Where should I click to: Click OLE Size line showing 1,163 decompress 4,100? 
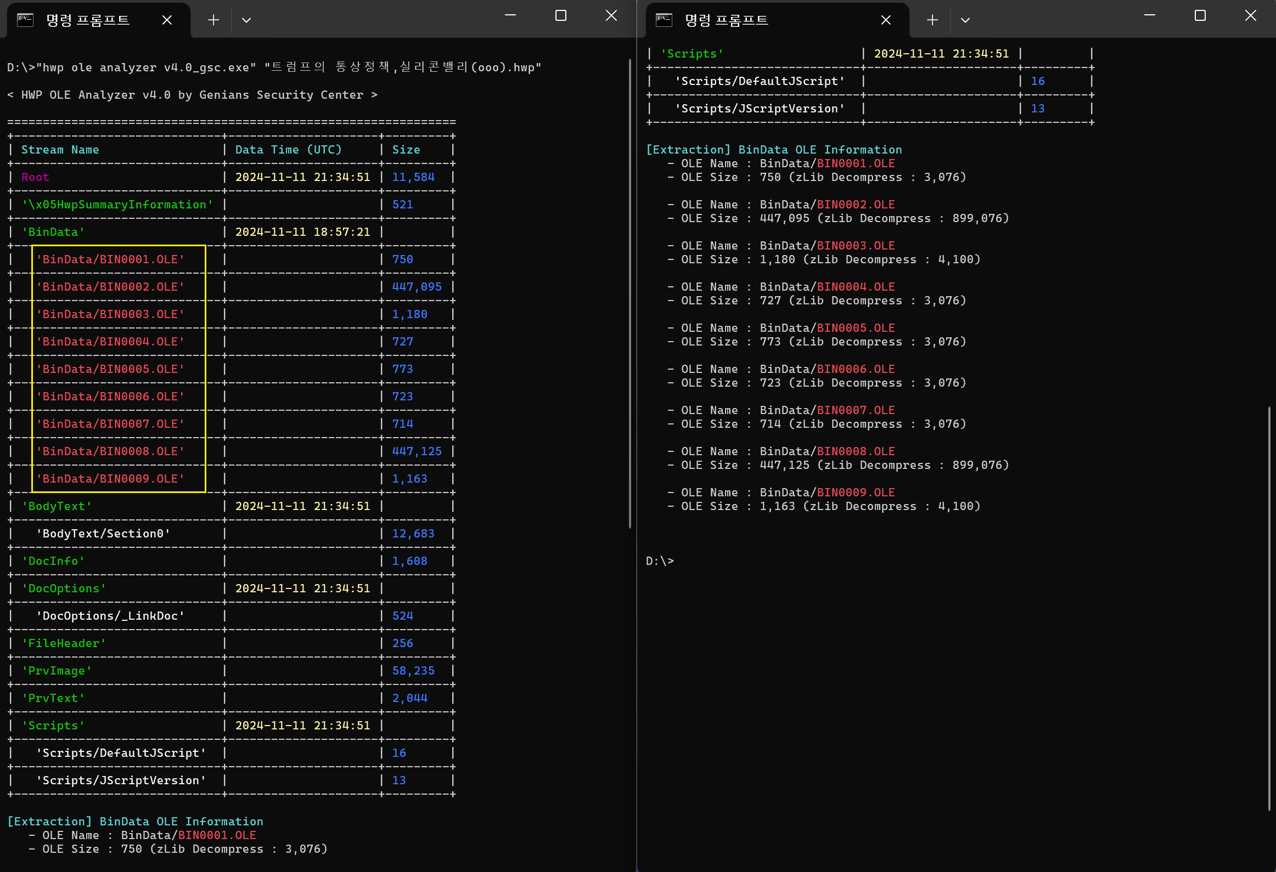click(824, 507)
